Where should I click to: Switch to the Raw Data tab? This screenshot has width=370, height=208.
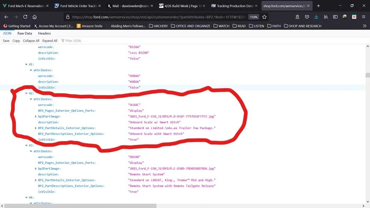25,33
